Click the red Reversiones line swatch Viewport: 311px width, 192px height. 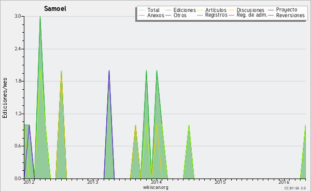271,15
